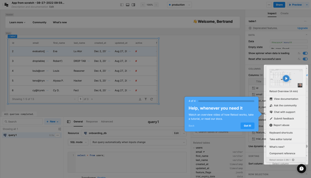Open the table1 options ellipsis in Inspect
311x178 pixels.
305,21
